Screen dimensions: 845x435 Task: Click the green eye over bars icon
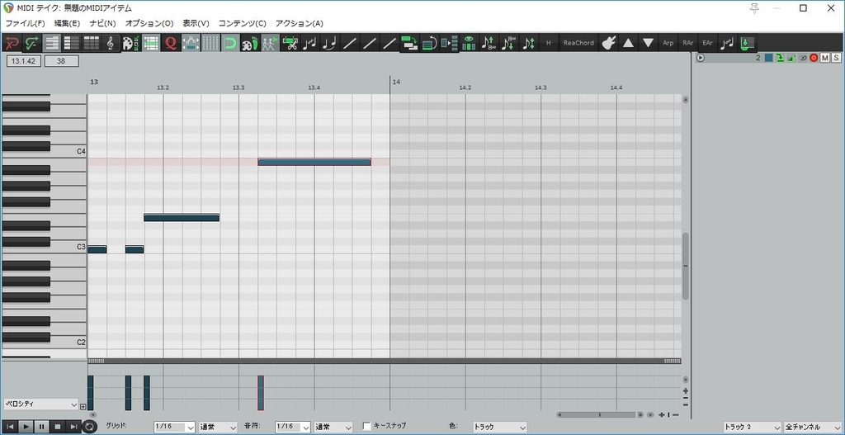click(x=469, y=43)
